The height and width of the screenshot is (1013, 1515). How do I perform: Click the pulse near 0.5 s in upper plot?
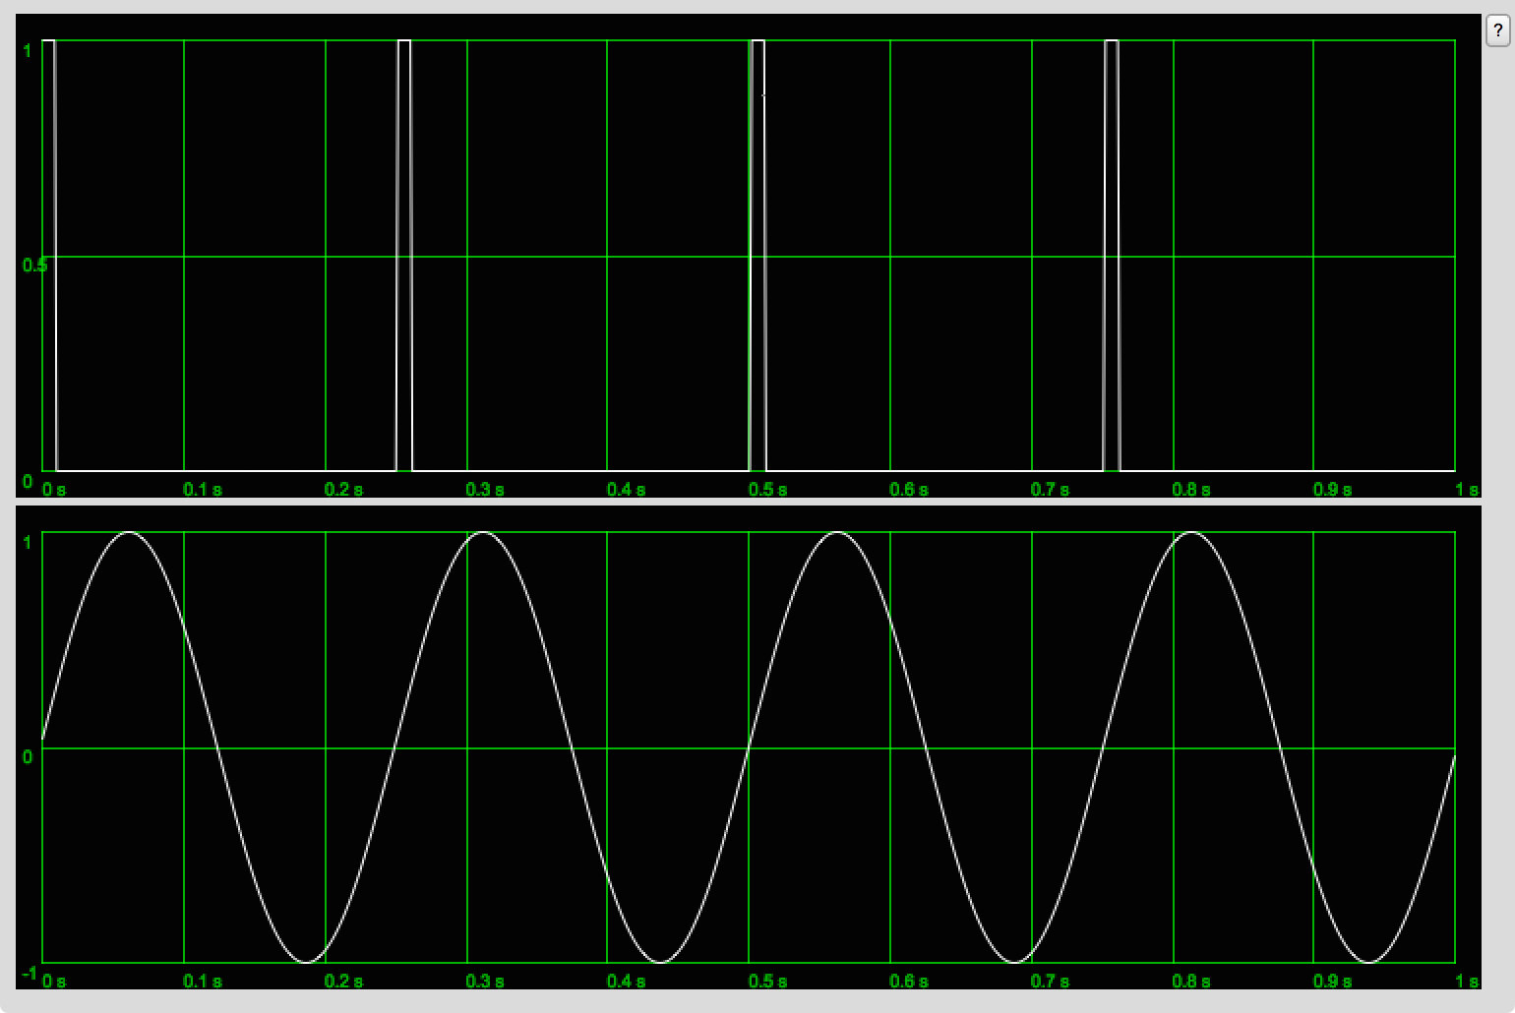757,256
